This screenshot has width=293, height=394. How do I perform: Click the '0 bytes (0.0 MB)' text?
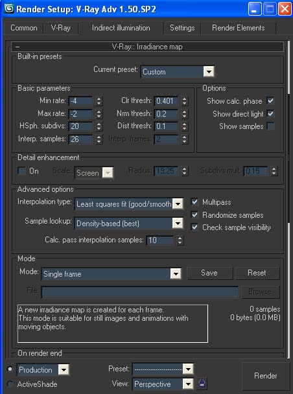[x=255, y=318]
